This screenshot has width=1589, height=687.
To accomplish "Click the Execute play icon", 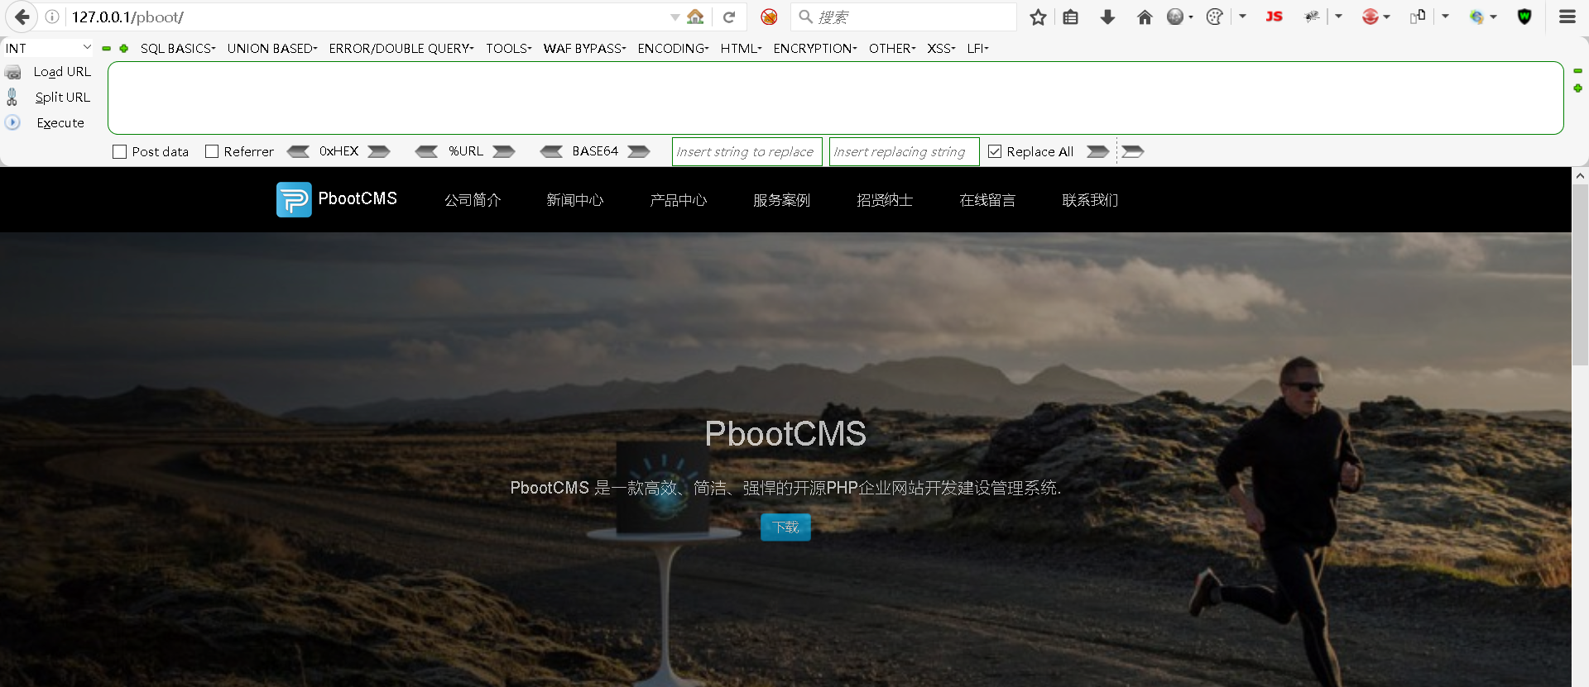I will pyautogui.click(x=12, y=122).
